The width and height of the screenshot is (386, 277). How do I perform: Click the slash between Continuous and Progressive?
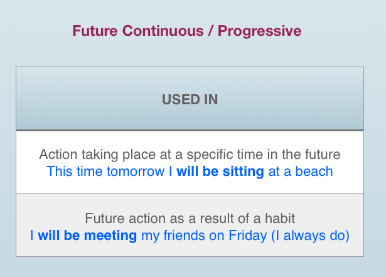pos(211,31)
